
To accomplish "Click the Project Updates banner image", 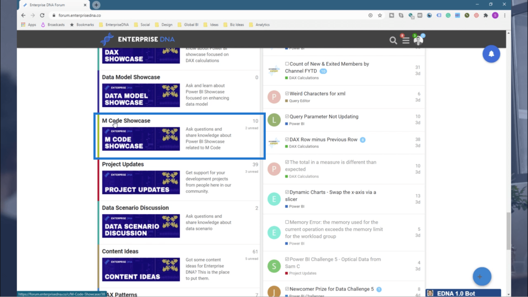I will (x=141, y=182).
